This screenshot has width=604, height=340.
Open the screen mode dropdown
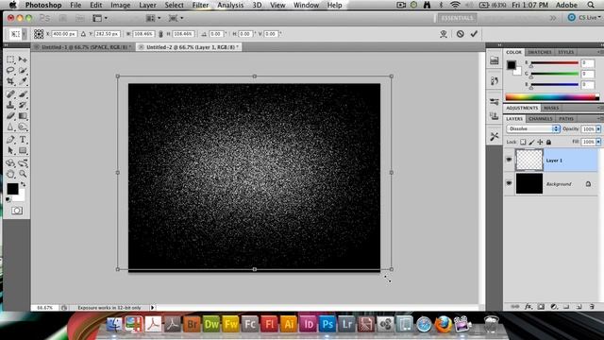click(x=176, y=18)
